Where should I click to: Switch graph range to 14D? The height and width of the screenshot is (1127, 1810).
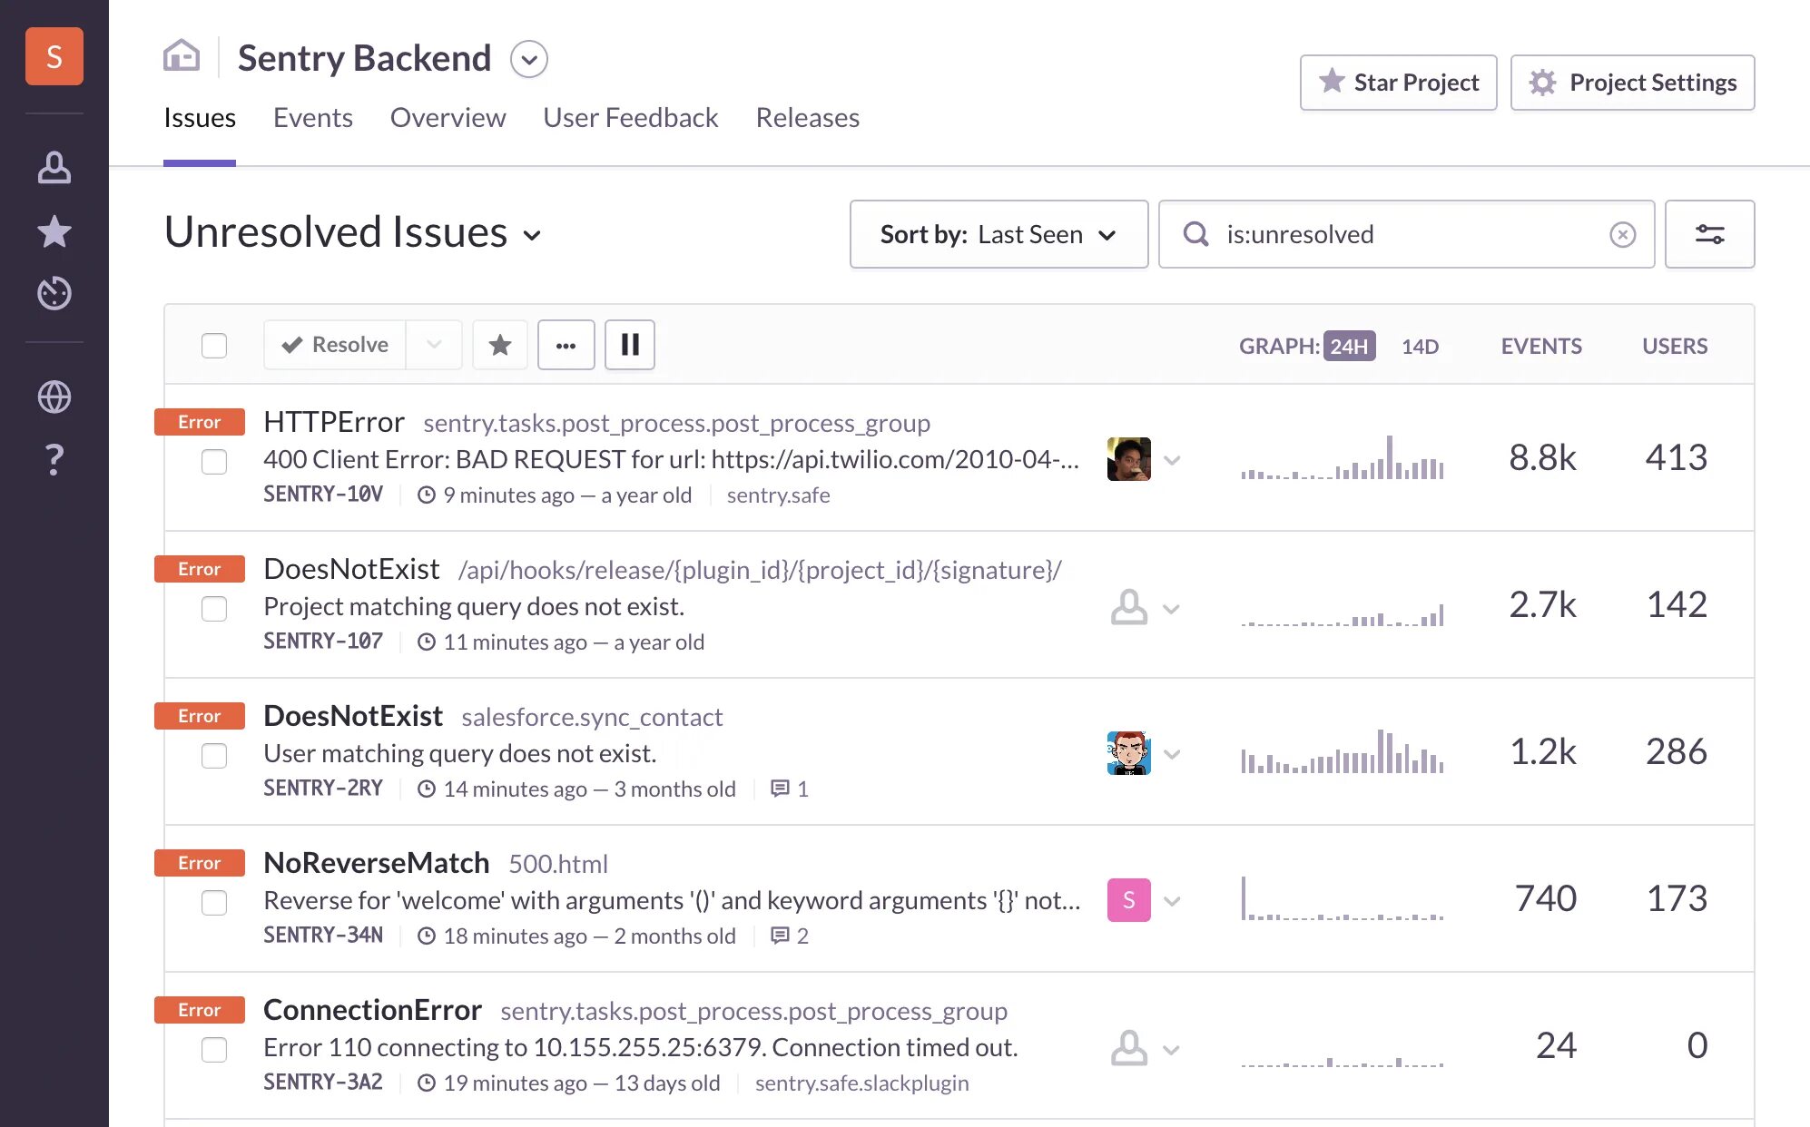1420,347
